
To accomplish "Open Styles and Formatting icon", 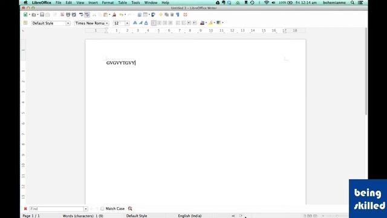I will 25,23.
